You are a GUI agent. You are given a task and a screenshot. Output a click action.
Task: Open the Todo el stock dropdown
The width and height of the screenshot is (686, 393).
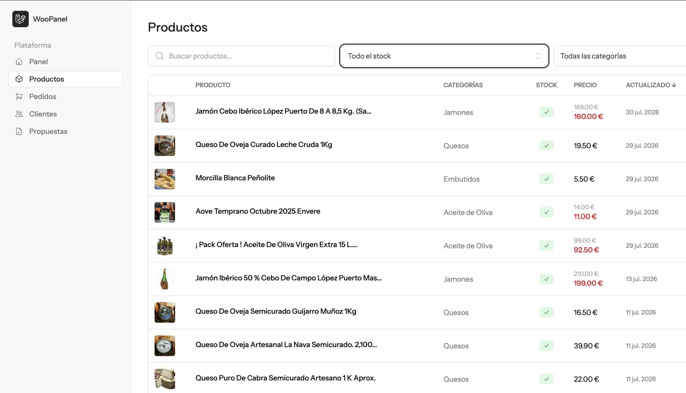click(x=444, y=56)
